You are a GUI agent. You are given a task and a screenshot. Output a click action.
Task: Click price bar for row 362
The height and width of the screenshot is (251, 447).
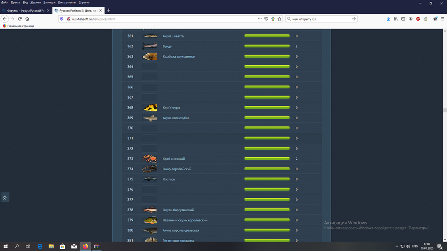267,46
